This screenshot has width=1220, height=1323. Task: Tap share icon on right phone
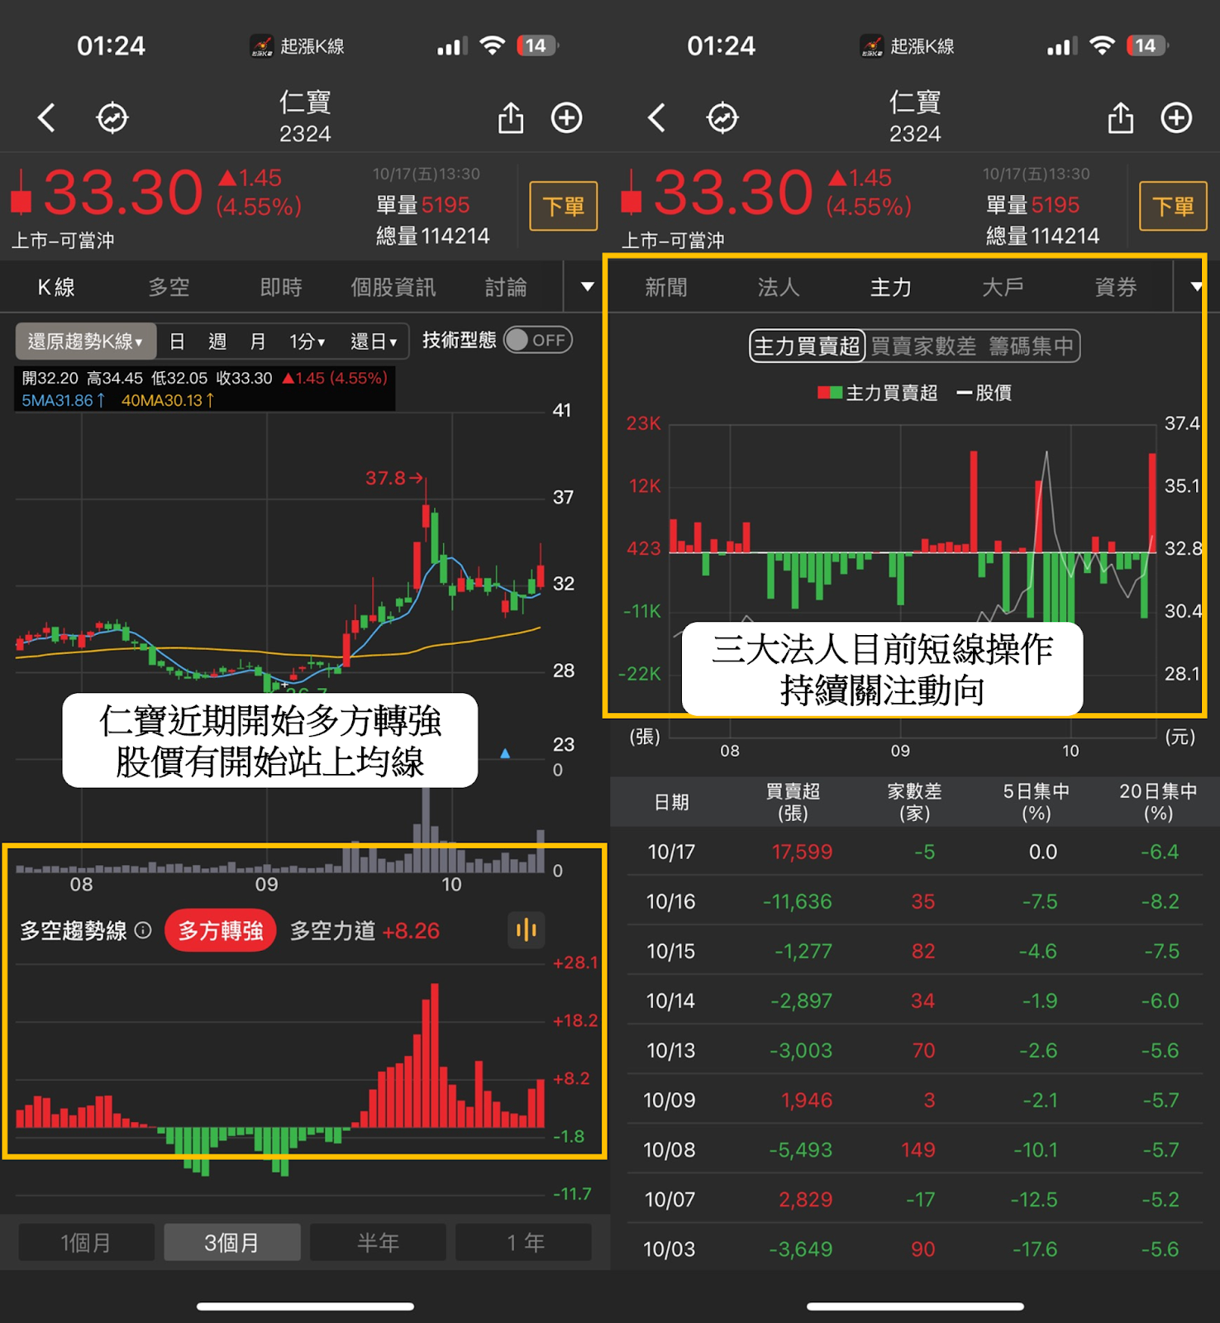pyautogui.click(x=1121, y=117)
